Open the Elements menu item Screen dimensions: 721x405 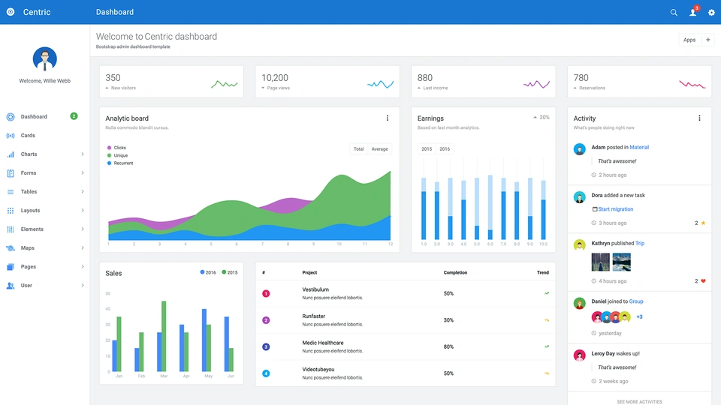pyautogui.click(x=44, y=229)
